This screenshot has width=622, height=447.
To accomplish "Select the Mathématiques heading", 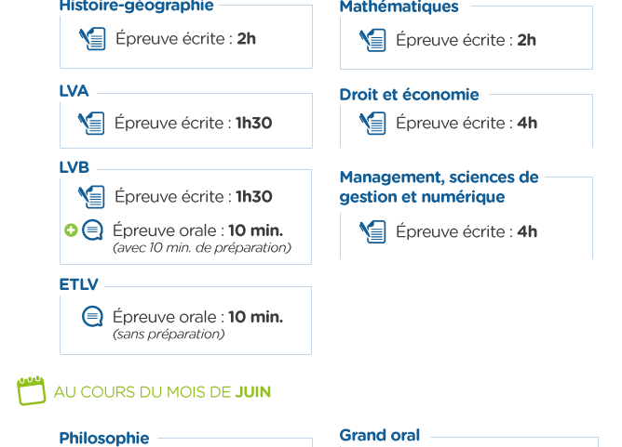I will point(399,7).
